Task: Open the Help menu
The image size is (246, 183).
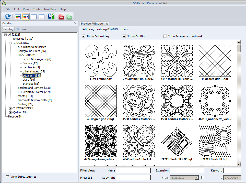Action: [x=63, y=9]
